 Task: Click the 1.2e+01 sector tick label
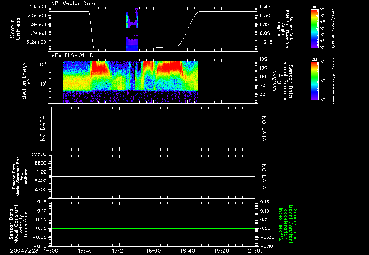(37, 33)
